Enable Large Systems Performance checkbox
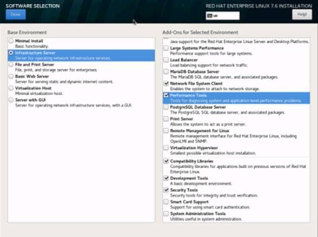Screen dimensions: 318x237 click(166, 48)
